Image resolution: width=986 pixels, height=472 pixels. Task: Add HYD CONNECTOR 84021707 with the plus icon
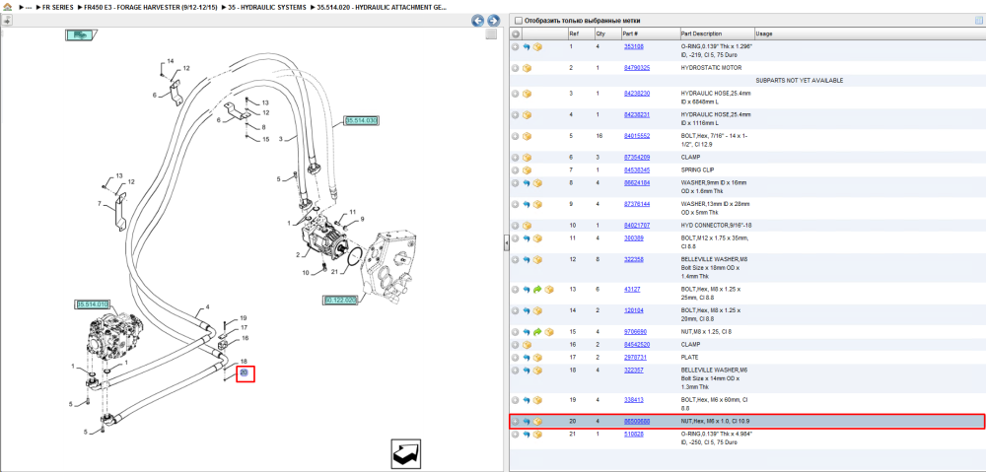[515, 226]
